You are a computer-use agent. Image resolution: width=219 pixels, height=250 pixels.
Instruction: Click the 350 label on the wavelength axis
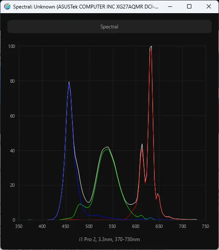click(19, 226)
